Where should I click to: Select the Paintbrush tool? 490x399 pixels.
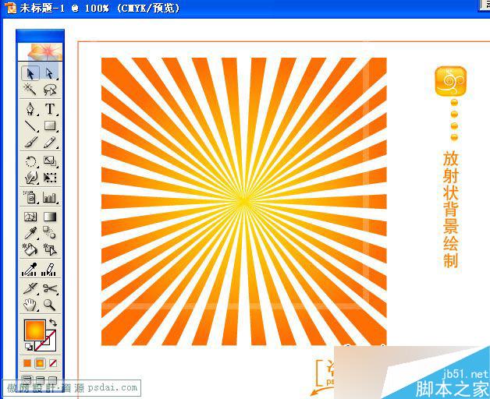coord(30,143)
